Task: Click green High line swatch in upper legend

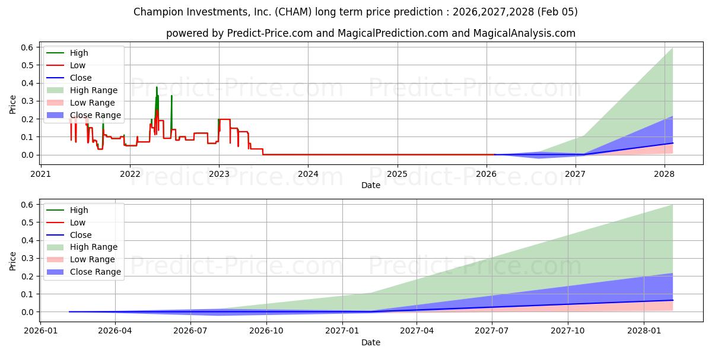Action: (55, 53)
